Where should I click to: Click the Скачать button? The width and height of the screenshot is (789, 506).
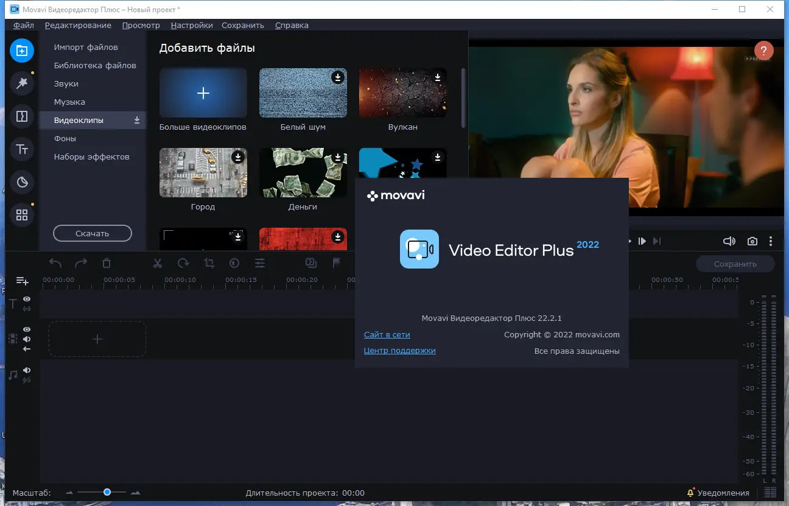click(x=92, y=233)
